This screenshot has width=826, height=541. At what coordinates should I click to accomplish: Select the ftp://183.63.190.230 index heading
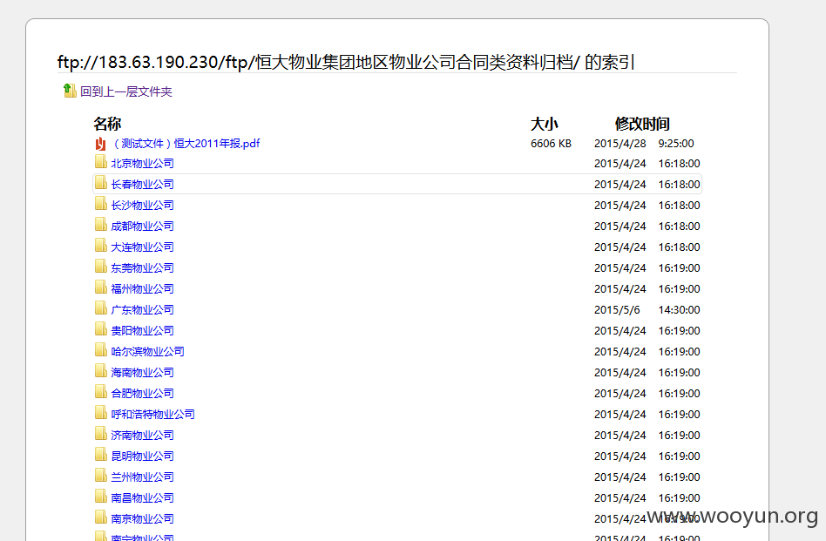pos(346,62)
